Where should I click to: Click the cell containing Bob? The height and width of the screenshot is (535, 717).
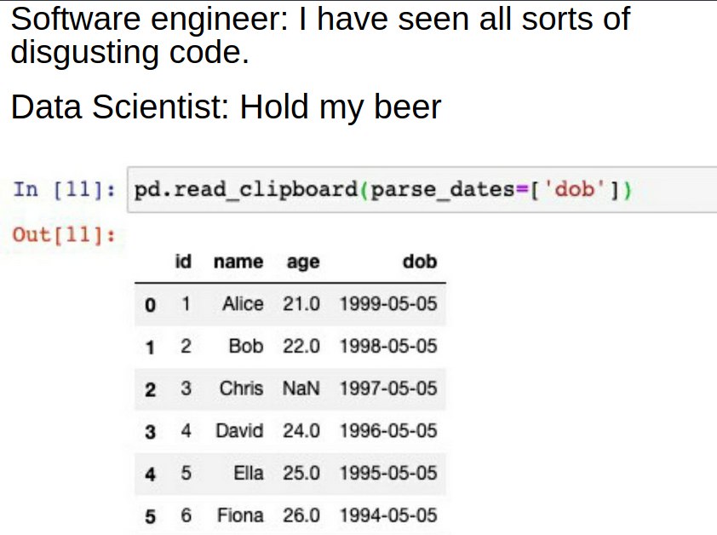[x=246, y=346]
